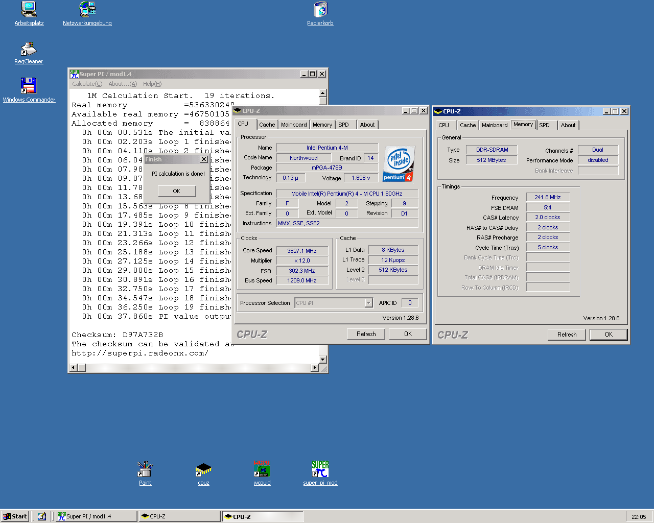The width and height of the screenshot is (654, 523).
Task: Click the Start button on taskbar
Action: (15, 516)
